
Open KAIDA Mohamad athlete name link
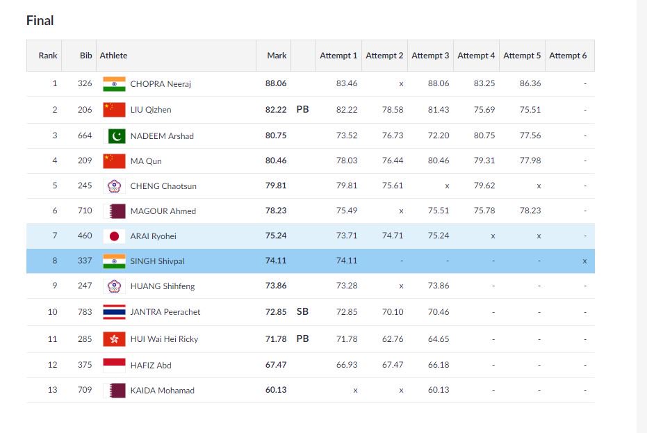click(x=162, y=391)
